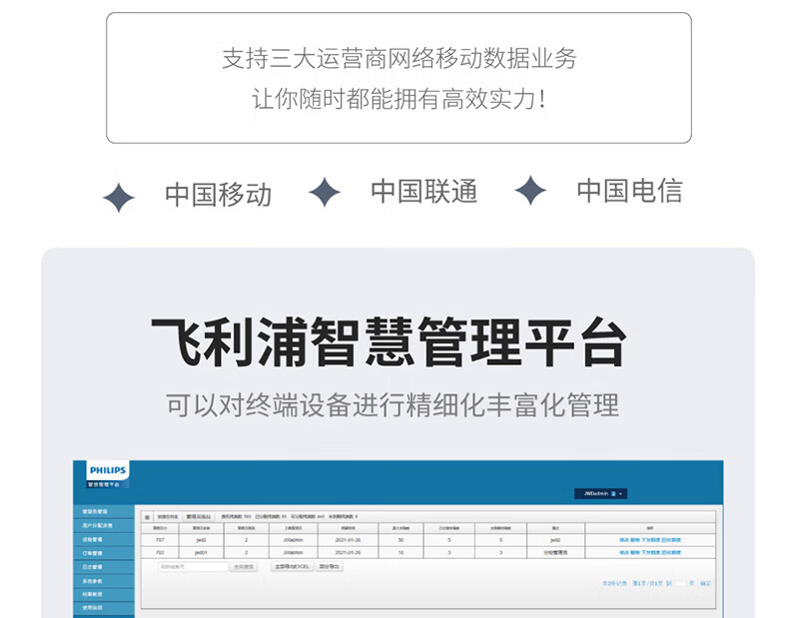799x618 pixels.
Task: Click the 全部导出EXCEL button
Action: (292, 566)
